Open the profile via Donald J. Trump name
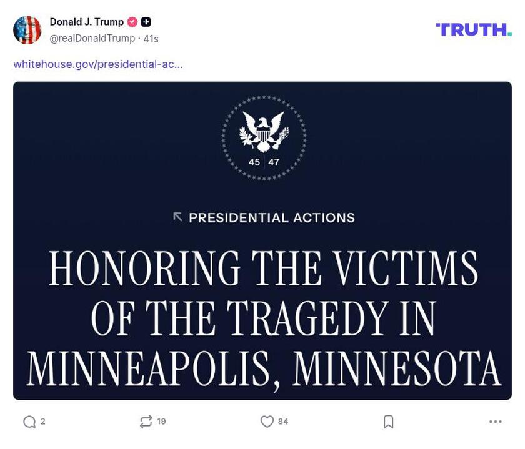This screenshot has height=449, width=525. (86, 21)
